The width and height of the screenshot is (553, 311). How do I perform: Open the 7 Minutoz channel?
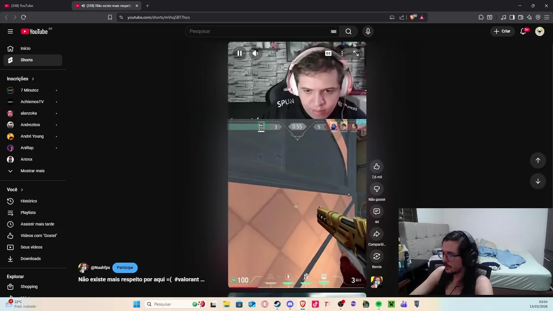click(x=33, y=90)
